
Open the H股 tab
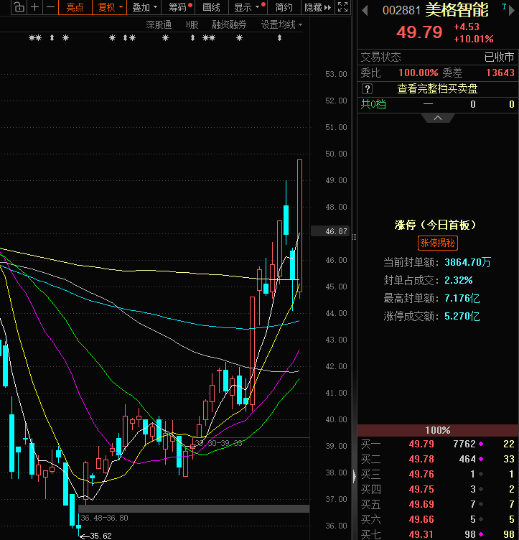click(x=192, y=25)
